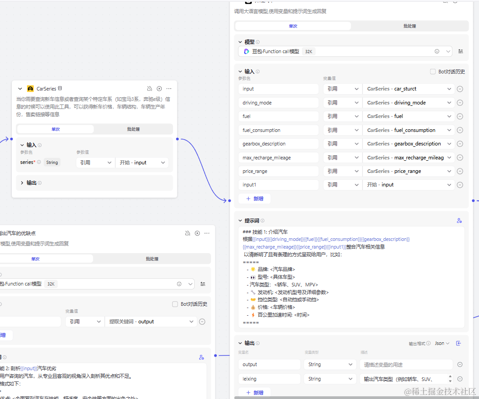Delete the input1 parameter row
479x399 pixels.
pos(460,185)
